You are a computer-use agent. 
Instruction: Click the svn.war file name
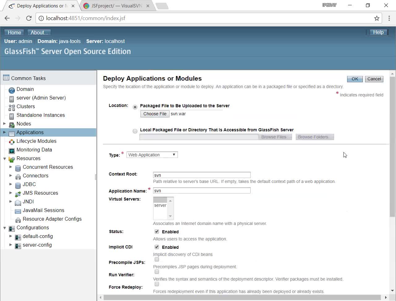tap(178, 114)
